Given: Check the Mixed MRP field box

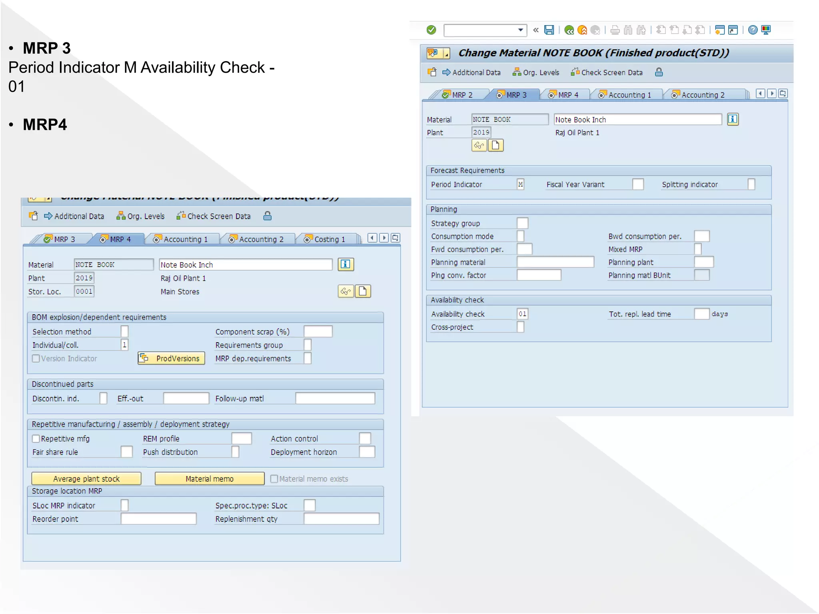Looking at the screenshot, I should [x=697, y=249].
